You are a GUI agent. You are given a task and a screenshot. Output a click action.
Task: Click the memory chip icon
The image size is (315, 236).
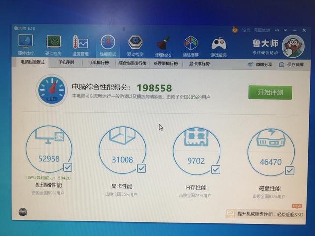pos(196,137)
